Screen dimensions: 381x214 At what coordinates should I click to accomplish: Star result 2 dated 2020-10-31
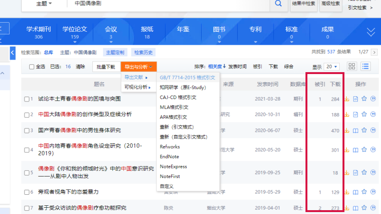[x=364, y=114]
